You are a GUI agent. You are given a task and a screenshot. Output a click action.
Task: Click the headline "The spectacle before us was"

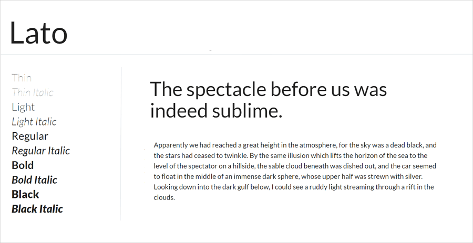(x=268, y=90)
